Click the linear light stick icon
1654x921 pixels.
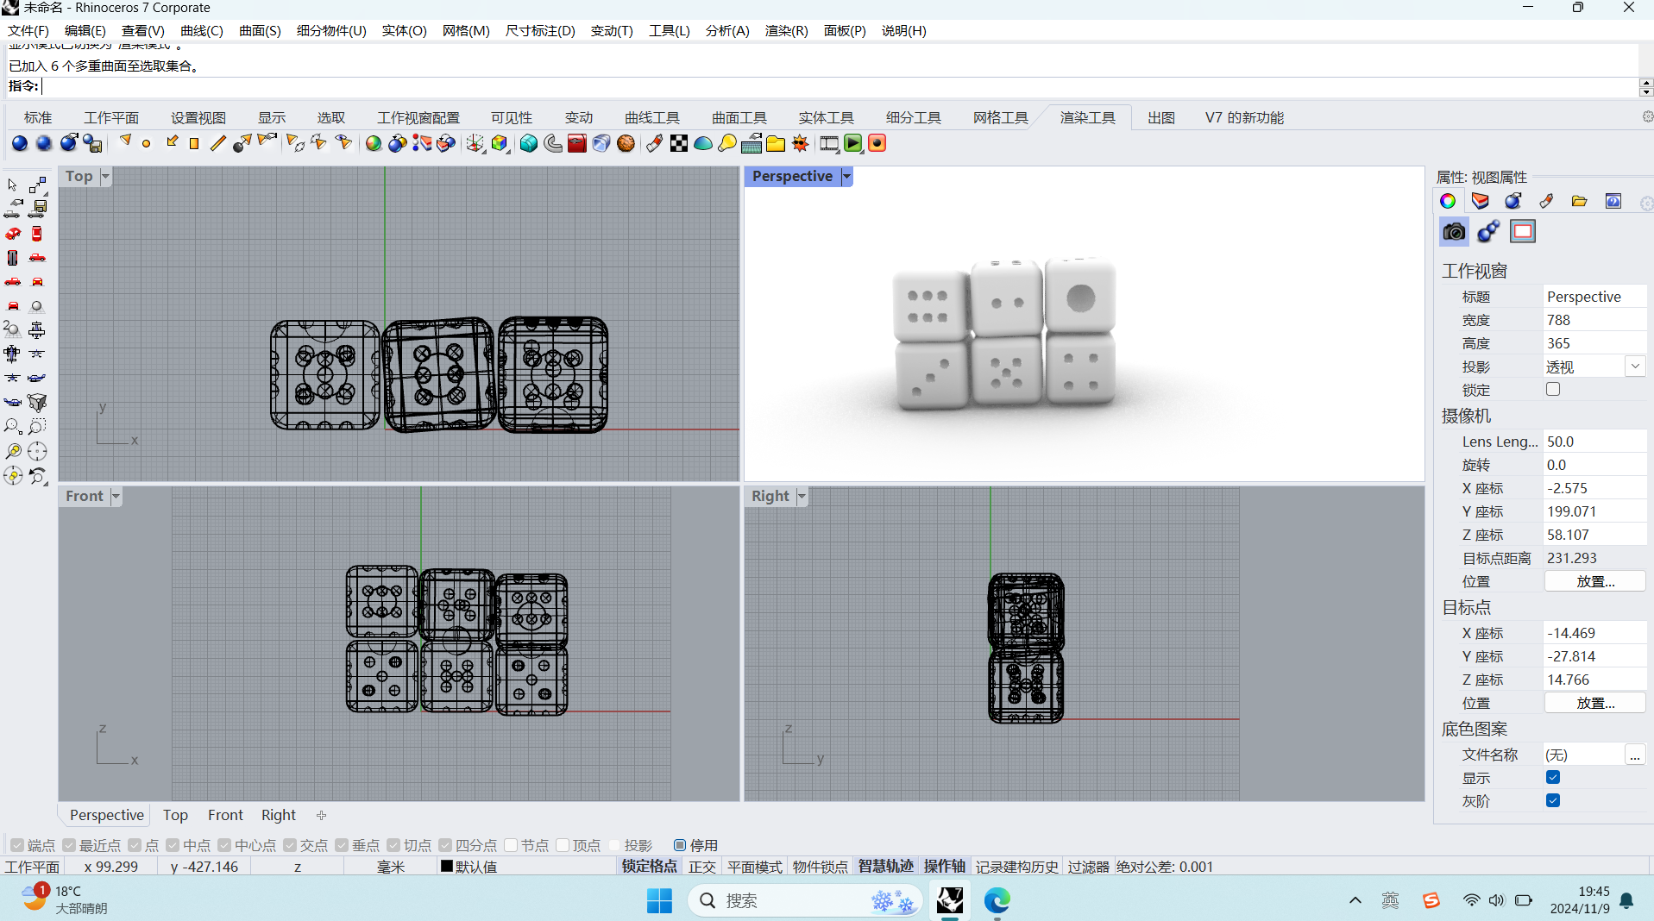[x=218, y=143]
